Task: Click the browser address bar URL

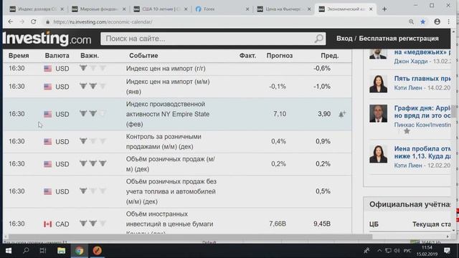Action: (103, 22)
